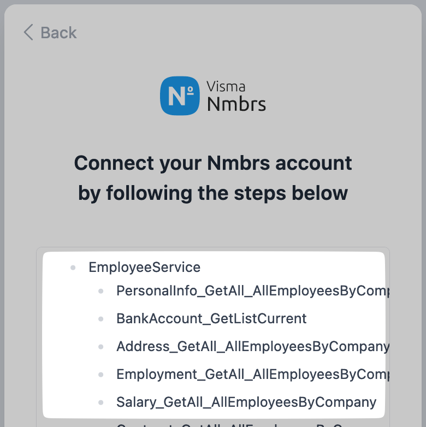Click the bullet beside BankAccount_GetListCurrent
The height and width of the screenshot is (427, 426).
100,319
